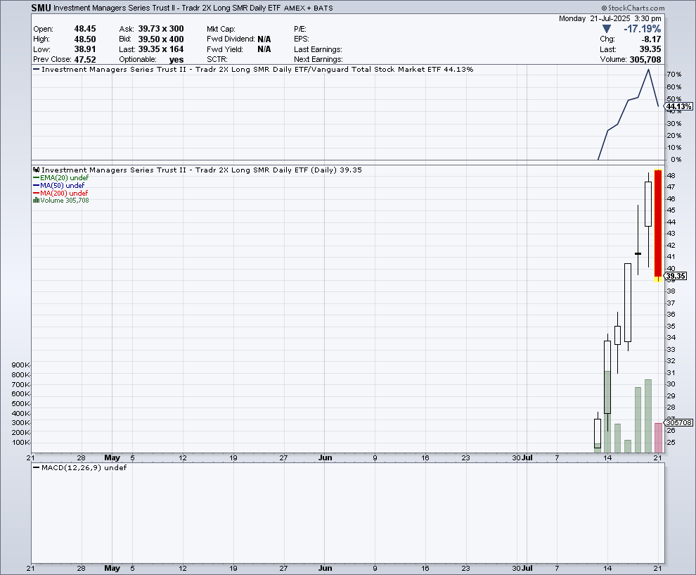Click the © StockCharts.com credit

point(633,8)
